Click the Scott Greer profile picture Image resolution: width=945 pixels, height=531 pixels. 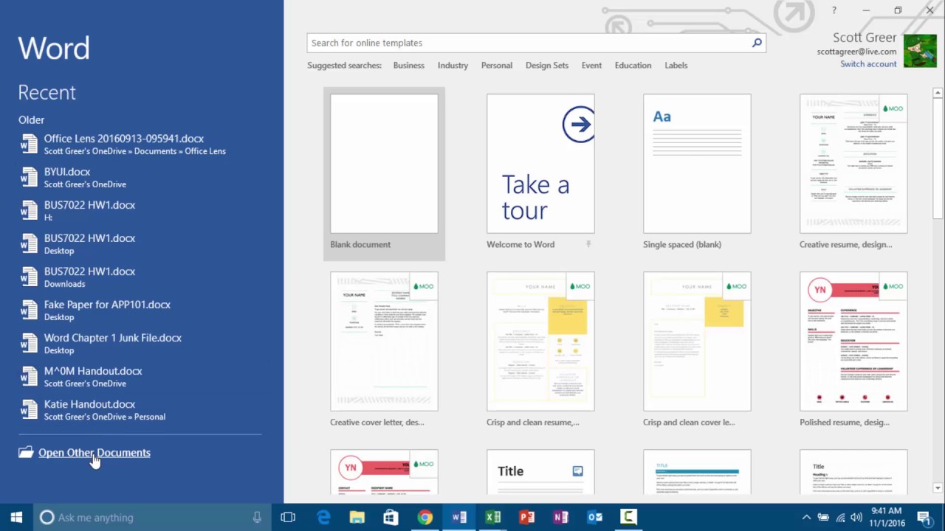point(920,51)
